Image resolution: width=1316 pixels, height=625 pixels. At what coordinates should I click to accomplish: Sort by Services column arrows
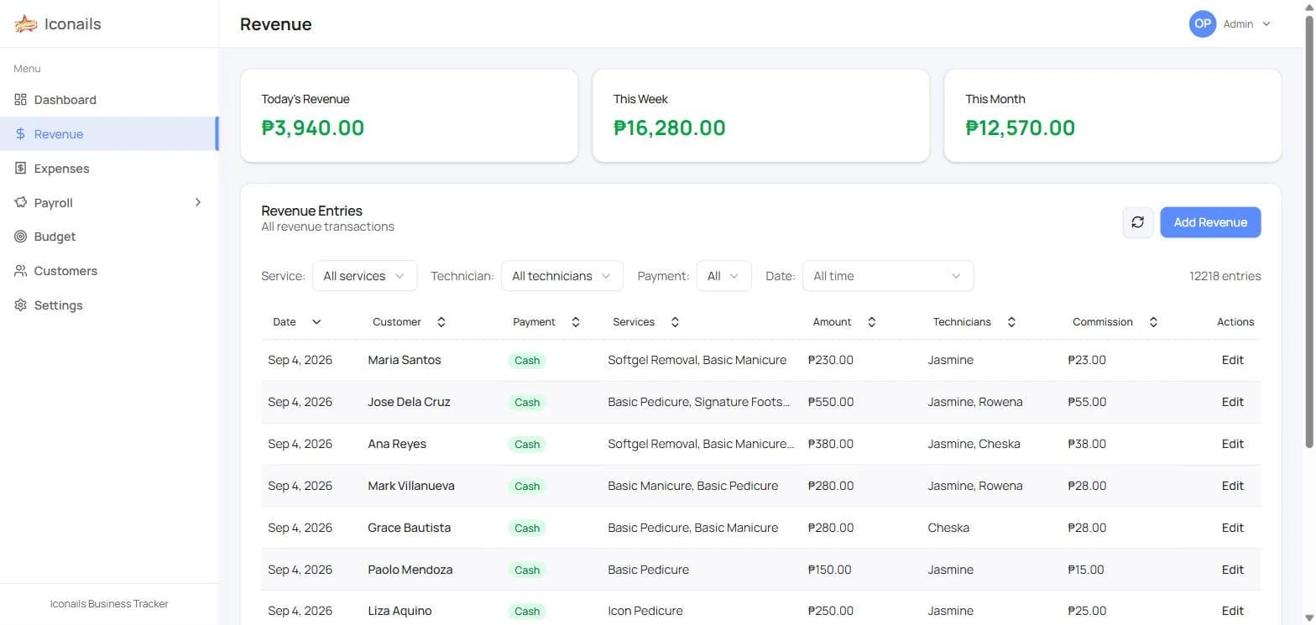click(675, 322)
